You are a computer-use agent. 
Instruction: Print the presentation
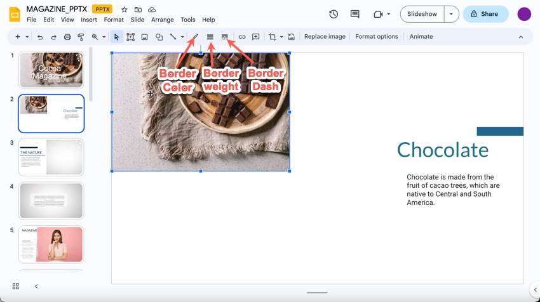click(x=67, y=37)
